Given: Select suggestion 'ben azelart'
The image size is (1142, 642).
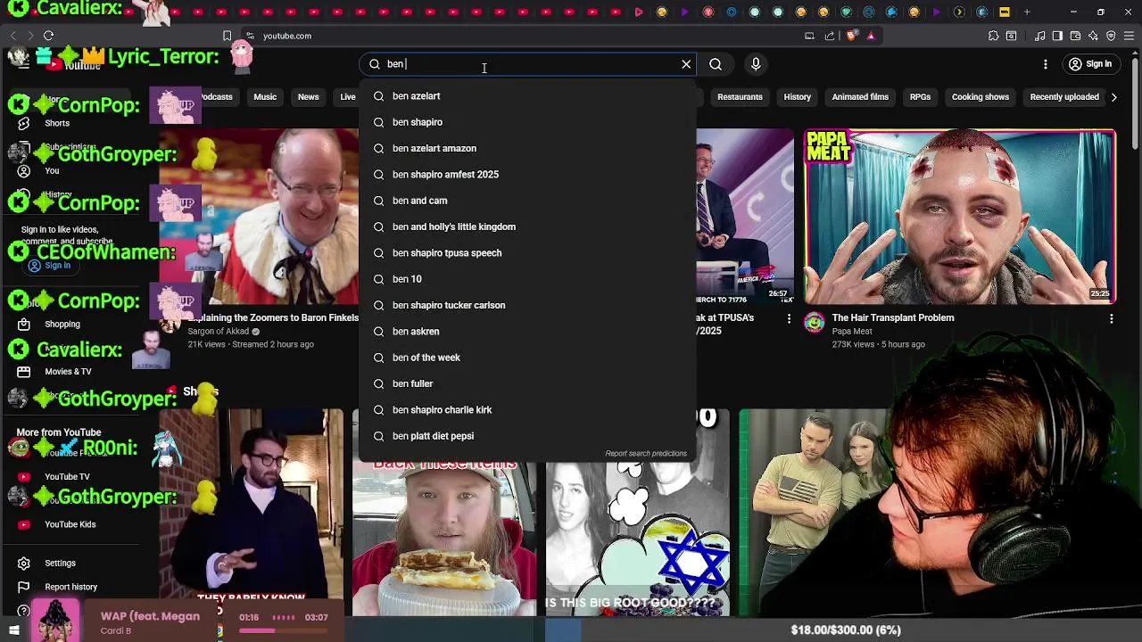Looking at the screenshot, I should coord(527,96).
